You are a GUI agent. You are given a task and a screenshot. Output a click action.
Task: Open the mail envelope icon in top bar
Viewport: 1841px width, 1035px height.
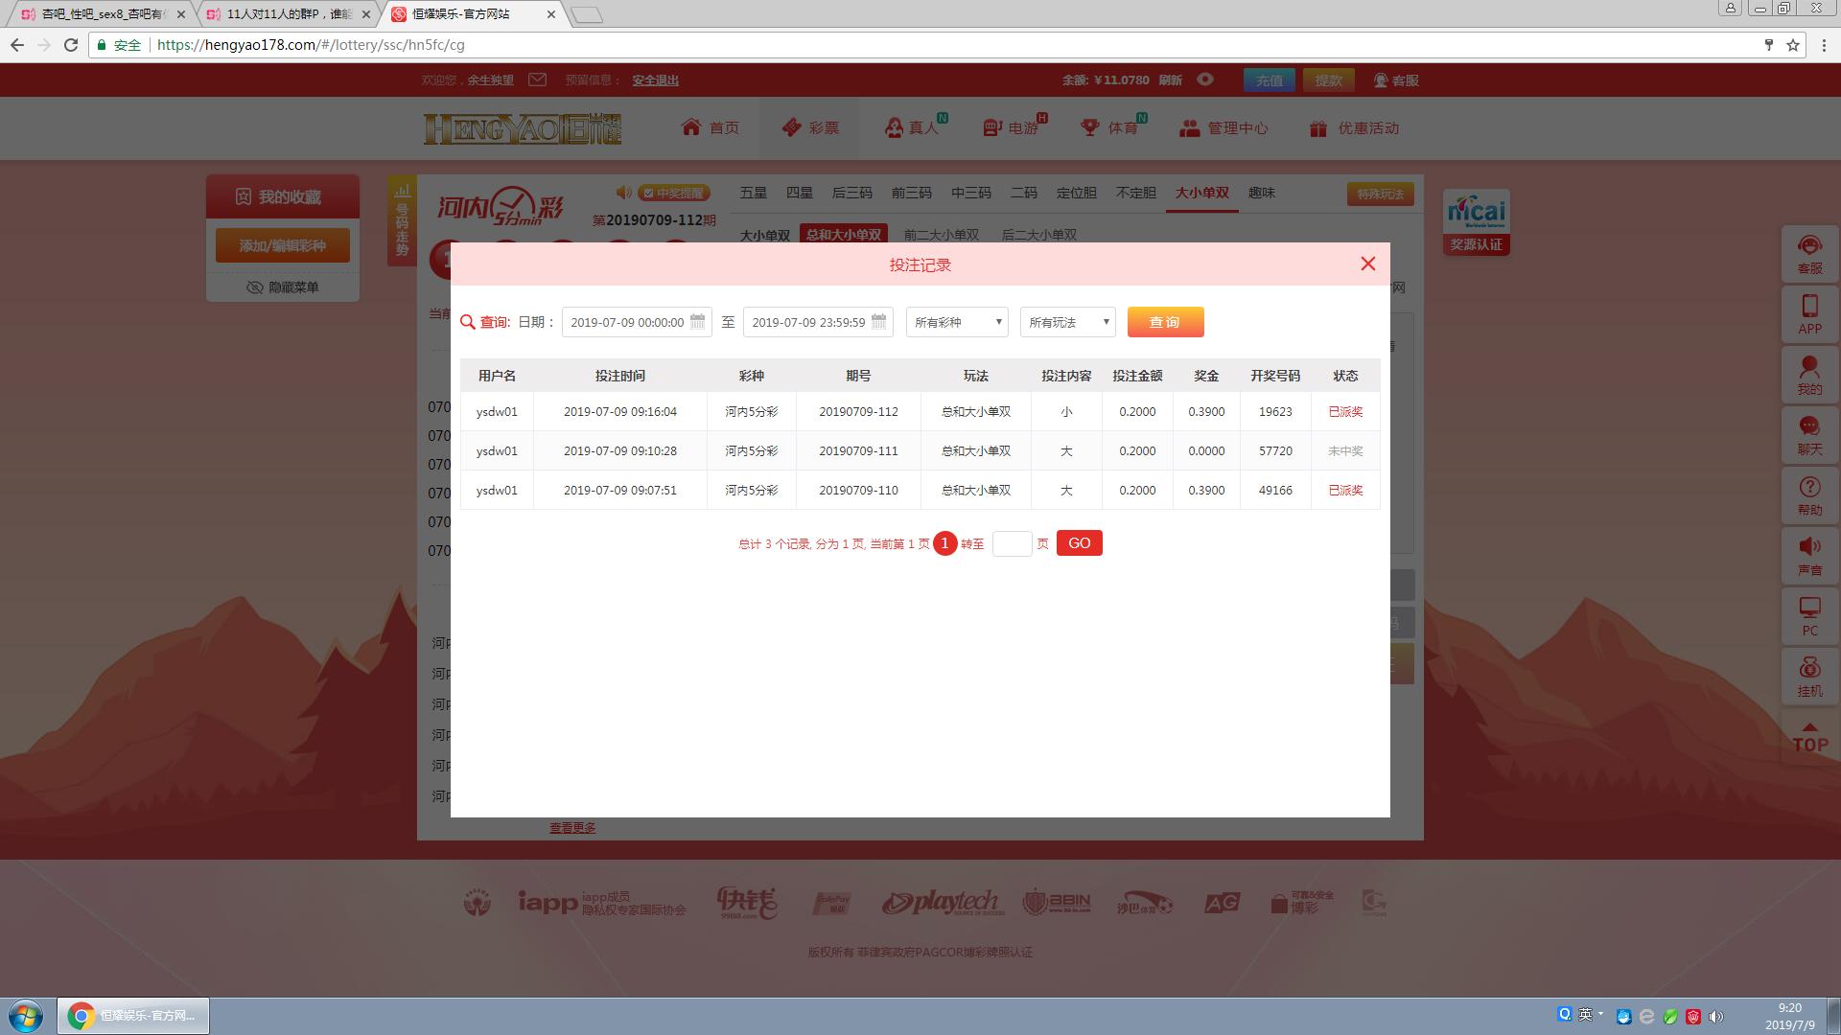537,80
